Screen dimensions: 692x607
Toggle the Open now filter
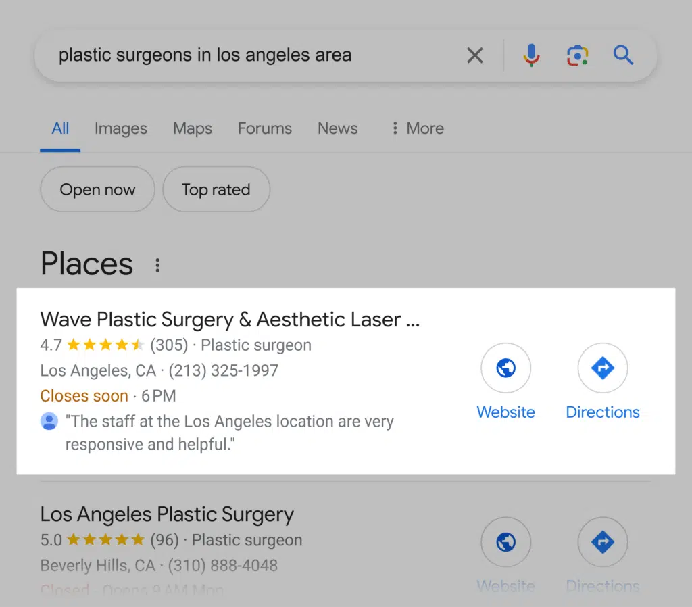(x=98, y=190)
